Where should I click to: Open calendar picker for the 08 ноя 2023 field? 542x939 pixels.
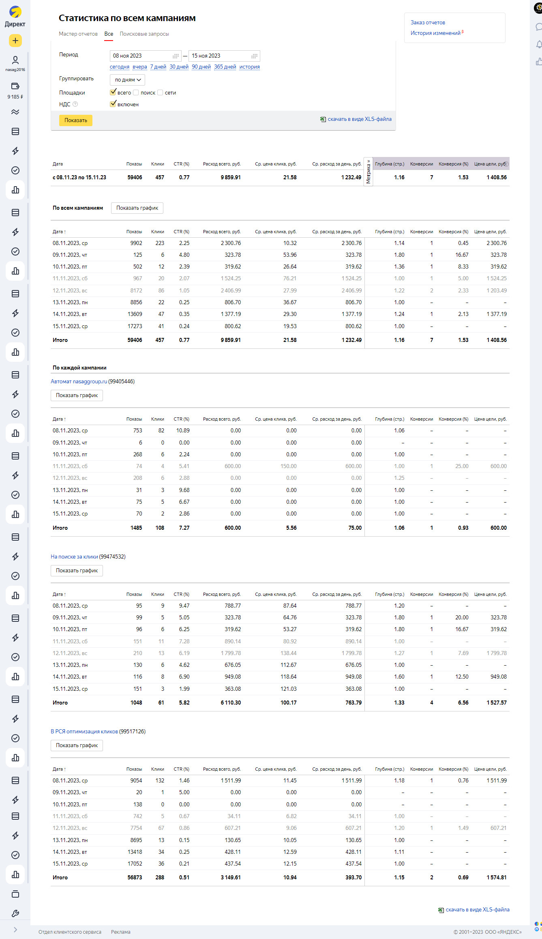pos(176,56)
